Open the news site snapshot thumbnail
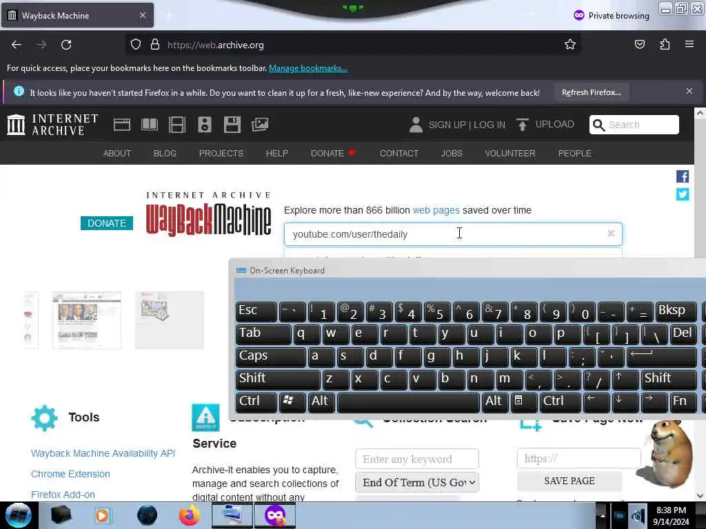The width and height of the screenshot is (706, 529). (x=87, y=320)
